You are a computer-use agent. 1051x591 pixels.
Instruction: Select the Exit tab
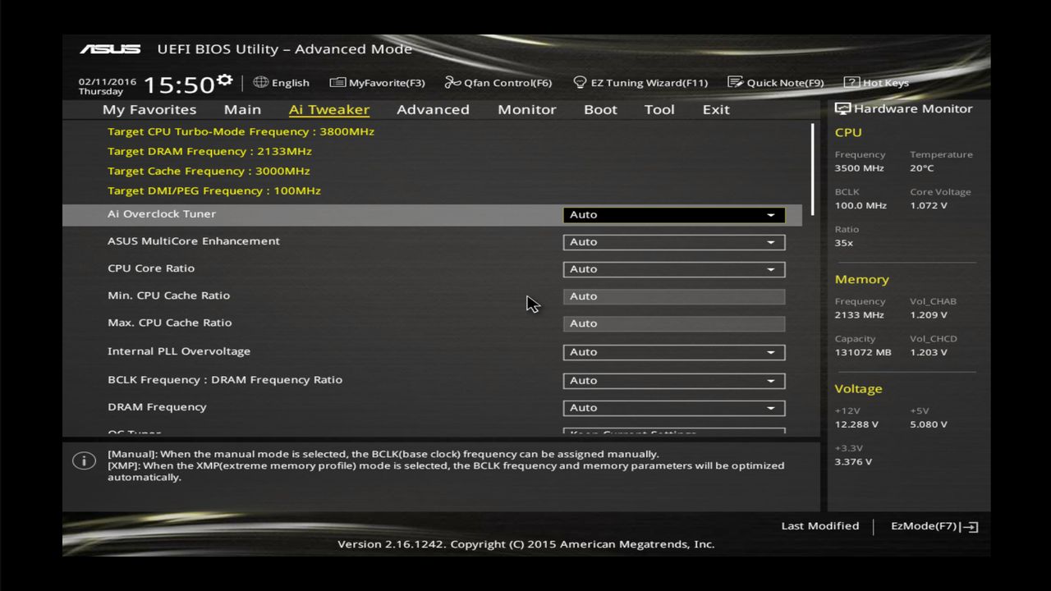[716, 109]
